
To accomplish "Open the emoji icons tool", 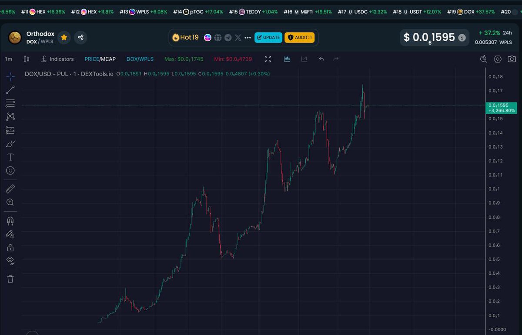I will 10,171.
